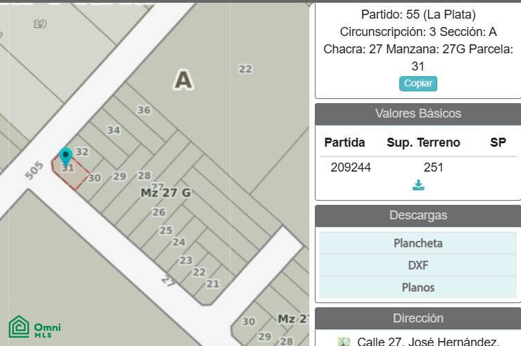The width and height of the screenshot is (521, 346).
Task: Click parcel 25 on the map
Action: tap(166, 230)
